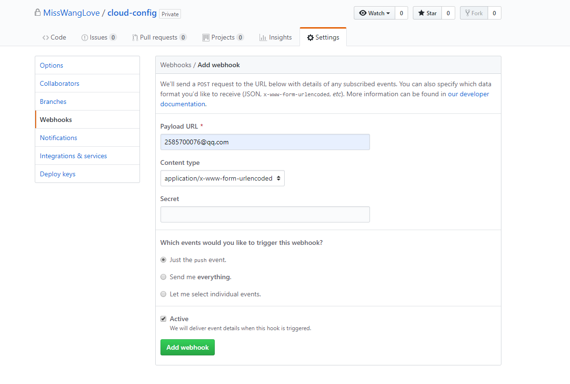
Task: Click the Star icon
Action: point(421,13)
